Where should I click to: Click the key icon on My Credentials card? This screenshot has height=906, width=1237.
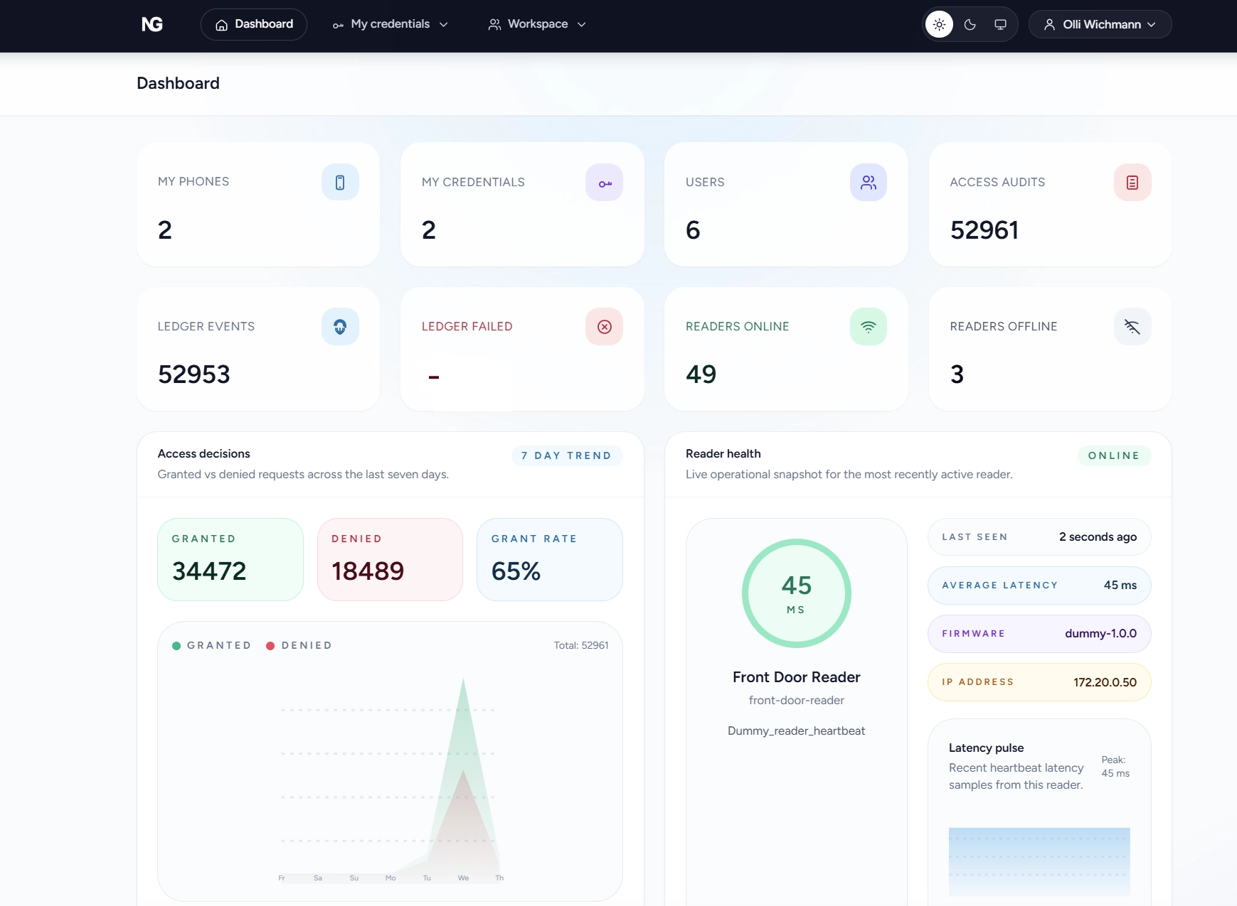[x=604, y=182]
